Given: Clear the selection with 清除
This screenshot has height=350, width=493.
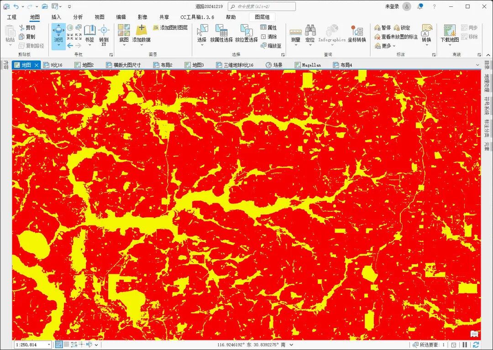Looking at the screenshot, I should [x=268, y=37].
